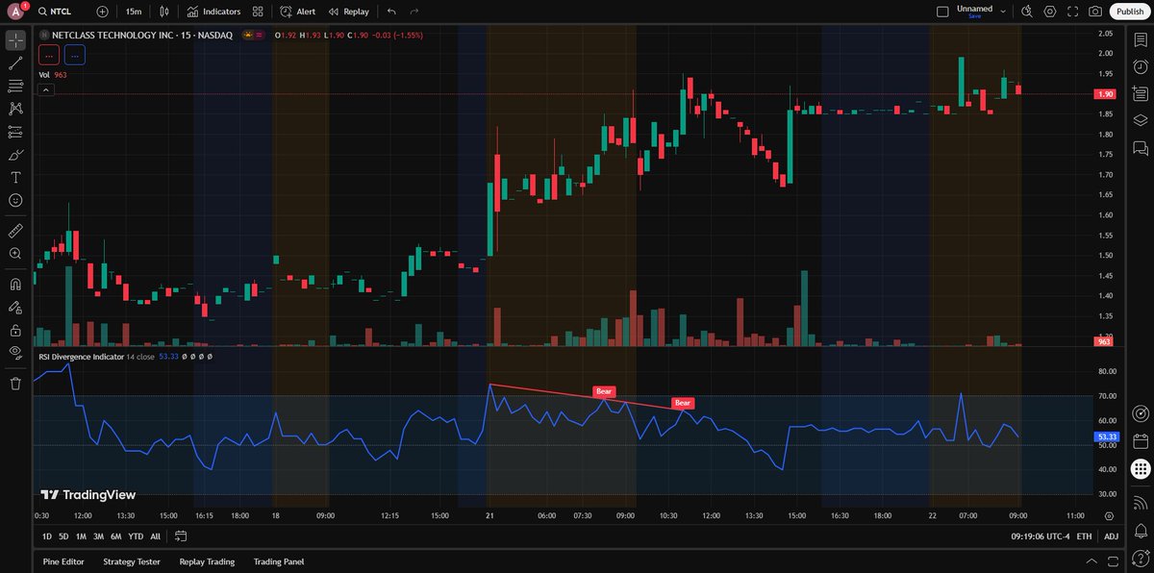The image size is (1154, 573).
Task: Click the trash remove objects icon
Action: [15, 384]
